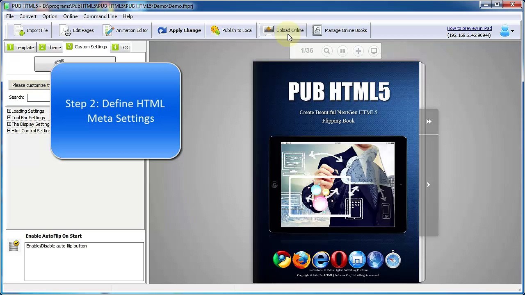This screenshot has width=525, height=295.
Task: Open the Online menu
Action: tap(70, 16)
